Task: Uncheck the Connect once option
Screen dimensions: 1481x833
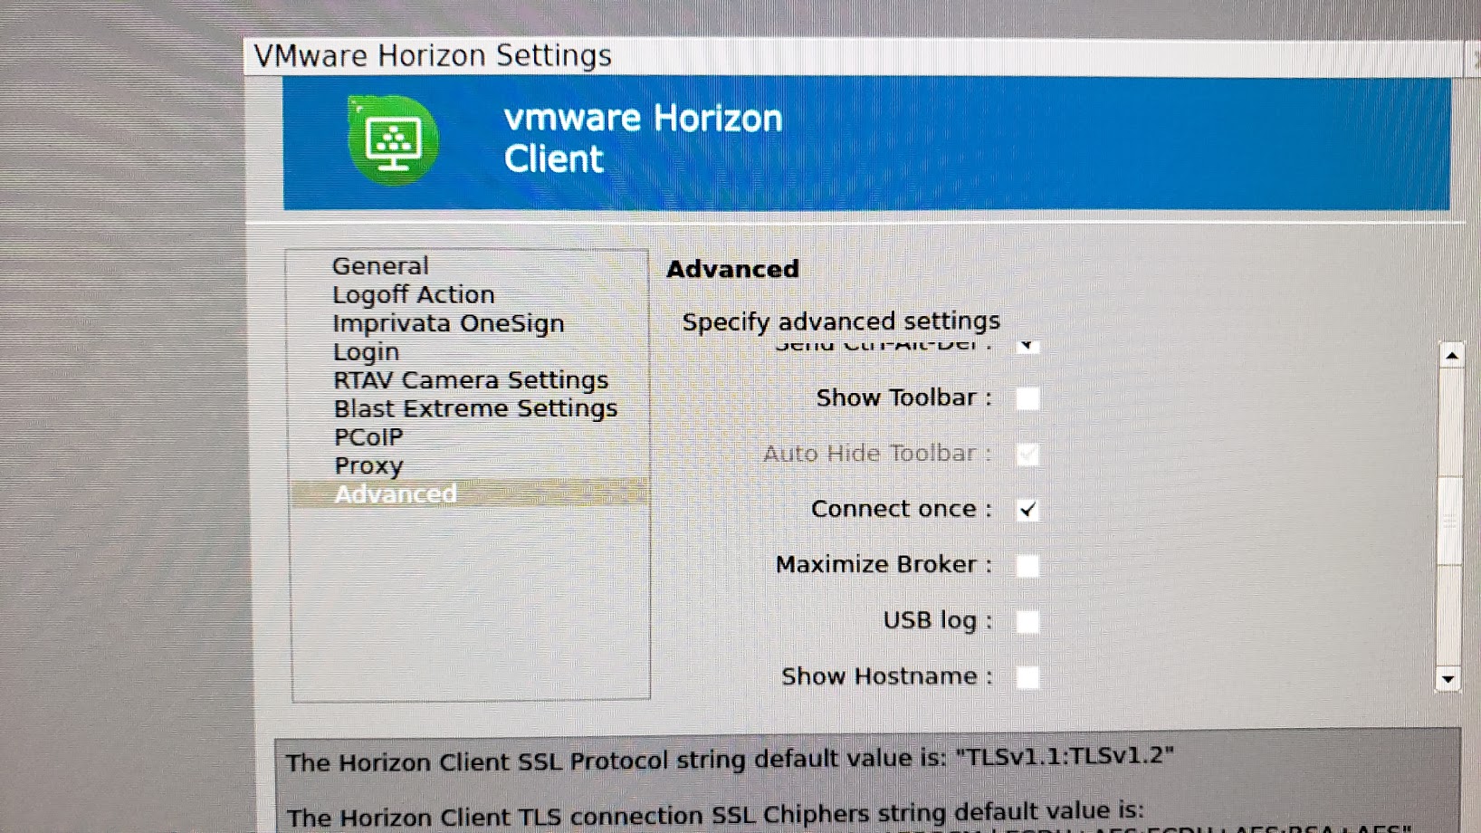Action: pyautogui.click(x=1027, y=509)
